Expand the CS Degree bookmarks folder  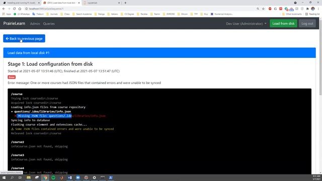[x=127, y=14]
